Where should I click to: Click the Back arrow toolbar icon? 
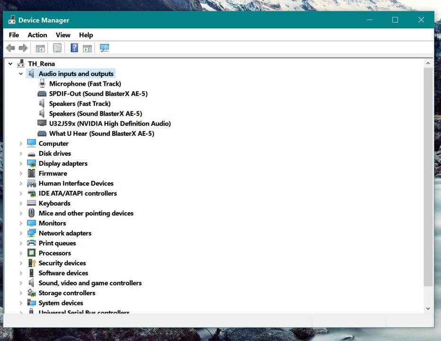pos(10,48)
